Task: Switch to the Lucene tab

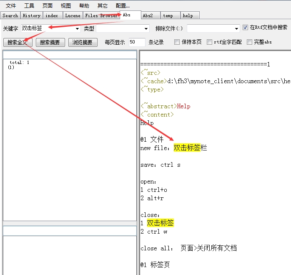Action: click(x=73, y=15)
